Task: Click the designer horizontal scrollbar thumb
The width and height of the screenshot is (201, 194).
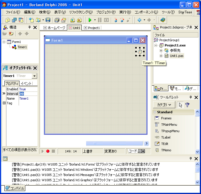Action: [114, 143]
